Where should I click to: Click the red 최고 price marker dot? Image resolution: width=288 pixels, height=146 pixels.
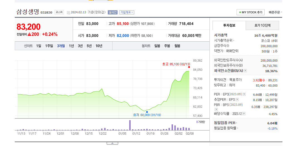189,67
